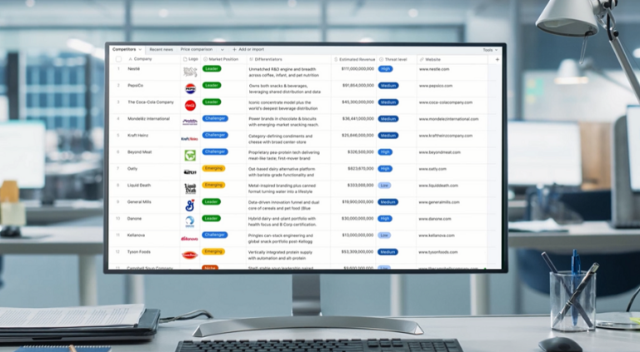Open www.beyondmeat.com link
This screenshot has height=352, width=640.
[x=440, y=152]
